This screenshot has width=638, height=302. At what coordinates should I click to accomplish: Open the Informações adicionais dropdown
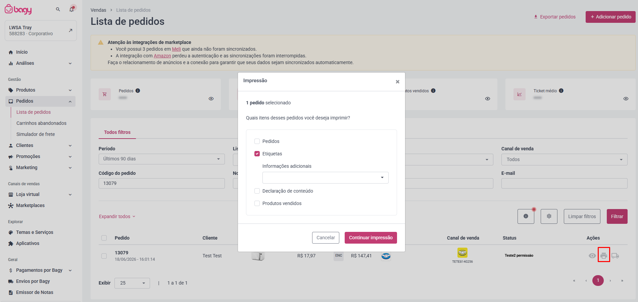point(326,178)
